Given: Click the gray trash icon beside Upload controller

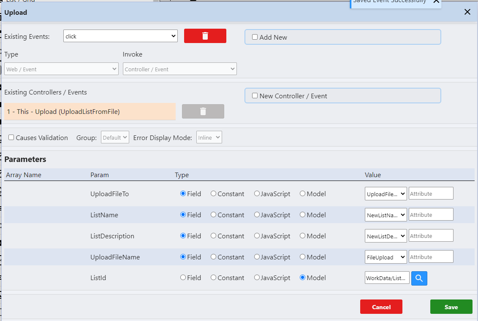Looking at the screenshot, I should point(203,111).
